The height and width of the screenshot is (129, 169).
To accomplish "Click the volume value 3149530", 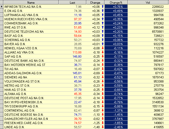I will (158, 102).
